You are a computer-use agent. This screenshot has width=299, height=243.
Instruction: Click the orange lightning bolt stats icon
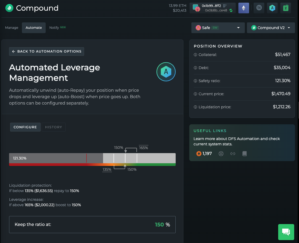pos(199,154)
